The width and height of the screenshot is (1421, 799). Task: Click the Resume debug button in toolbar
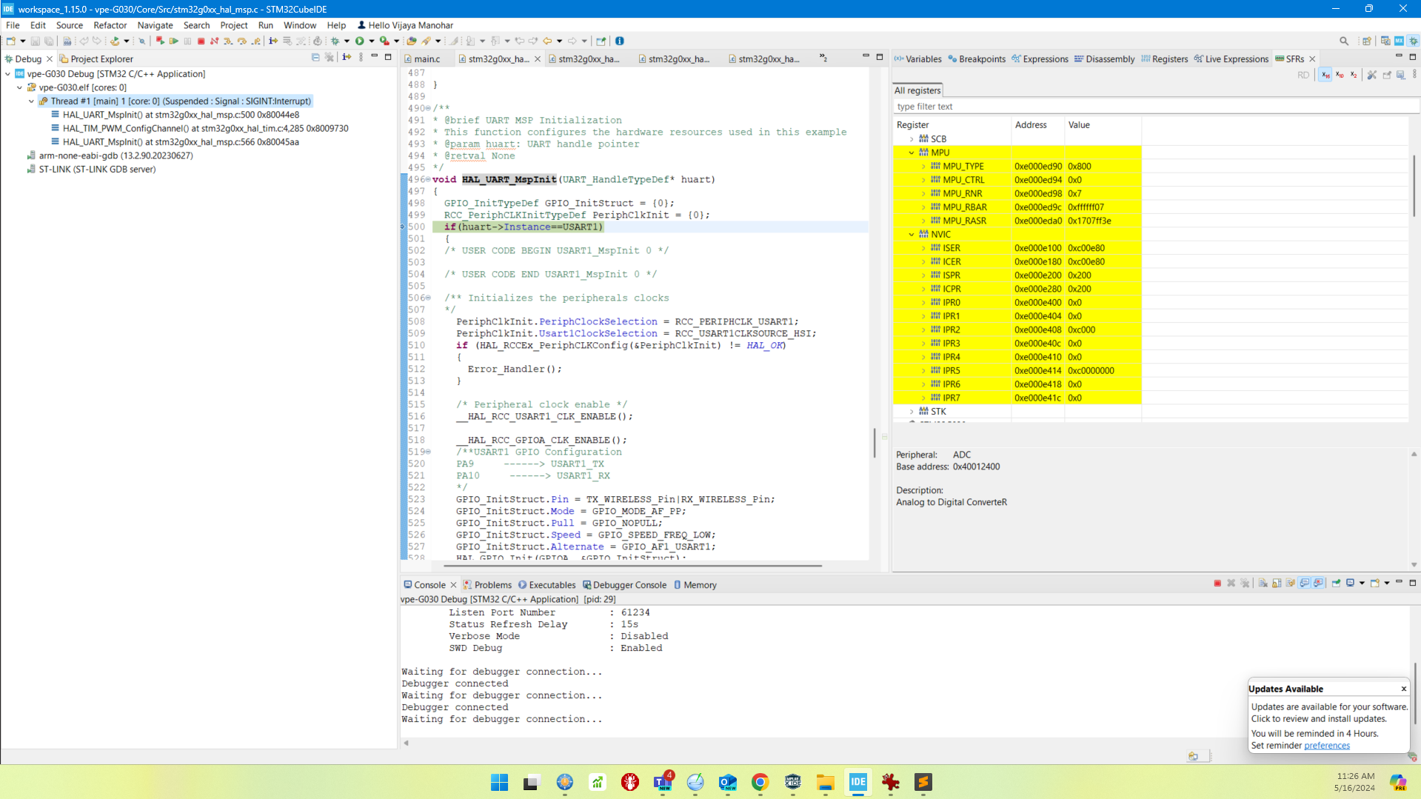point(174,41)
